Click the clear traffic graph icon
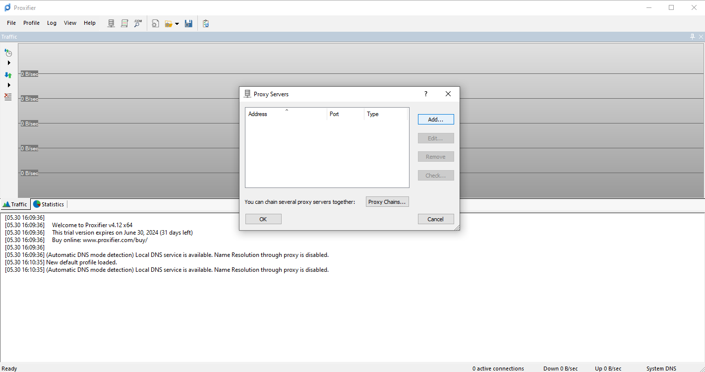 [x=8, y=97]
